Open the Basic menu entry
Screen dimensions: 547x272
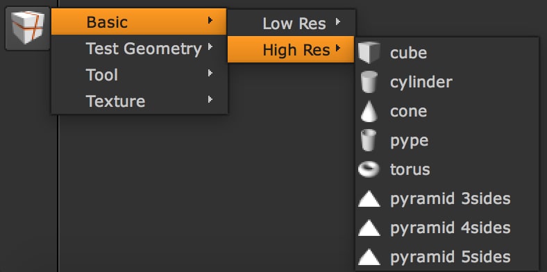tap(140, 22)
